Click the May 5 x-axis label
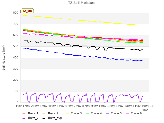 click(54, 106)
